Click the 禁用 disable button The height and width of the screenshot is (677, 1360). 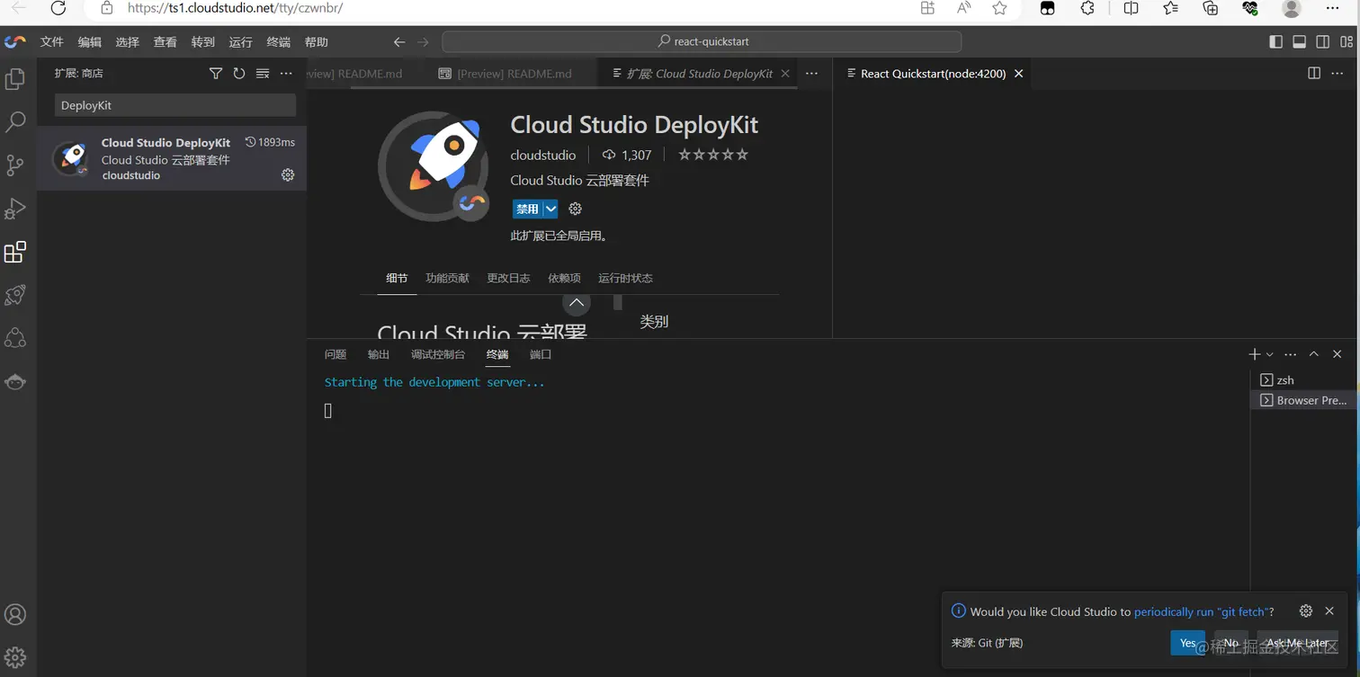(527, 209)
